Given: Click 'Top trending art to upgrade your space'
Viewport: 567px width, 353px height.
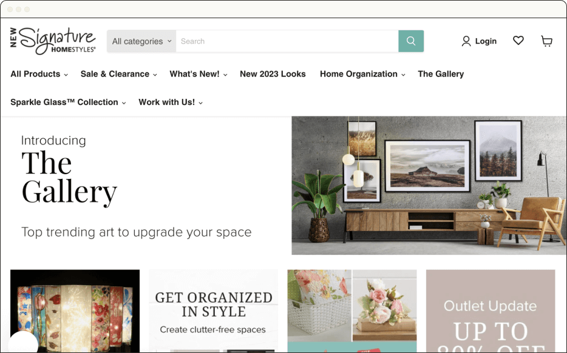Looking at the screenshot, I should 137,232.
